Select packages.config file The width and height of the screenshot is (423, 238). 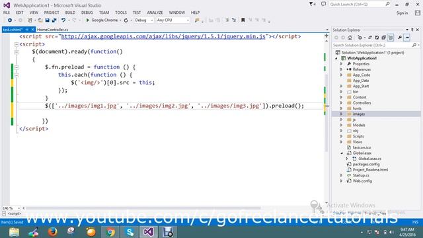(366, 165)
